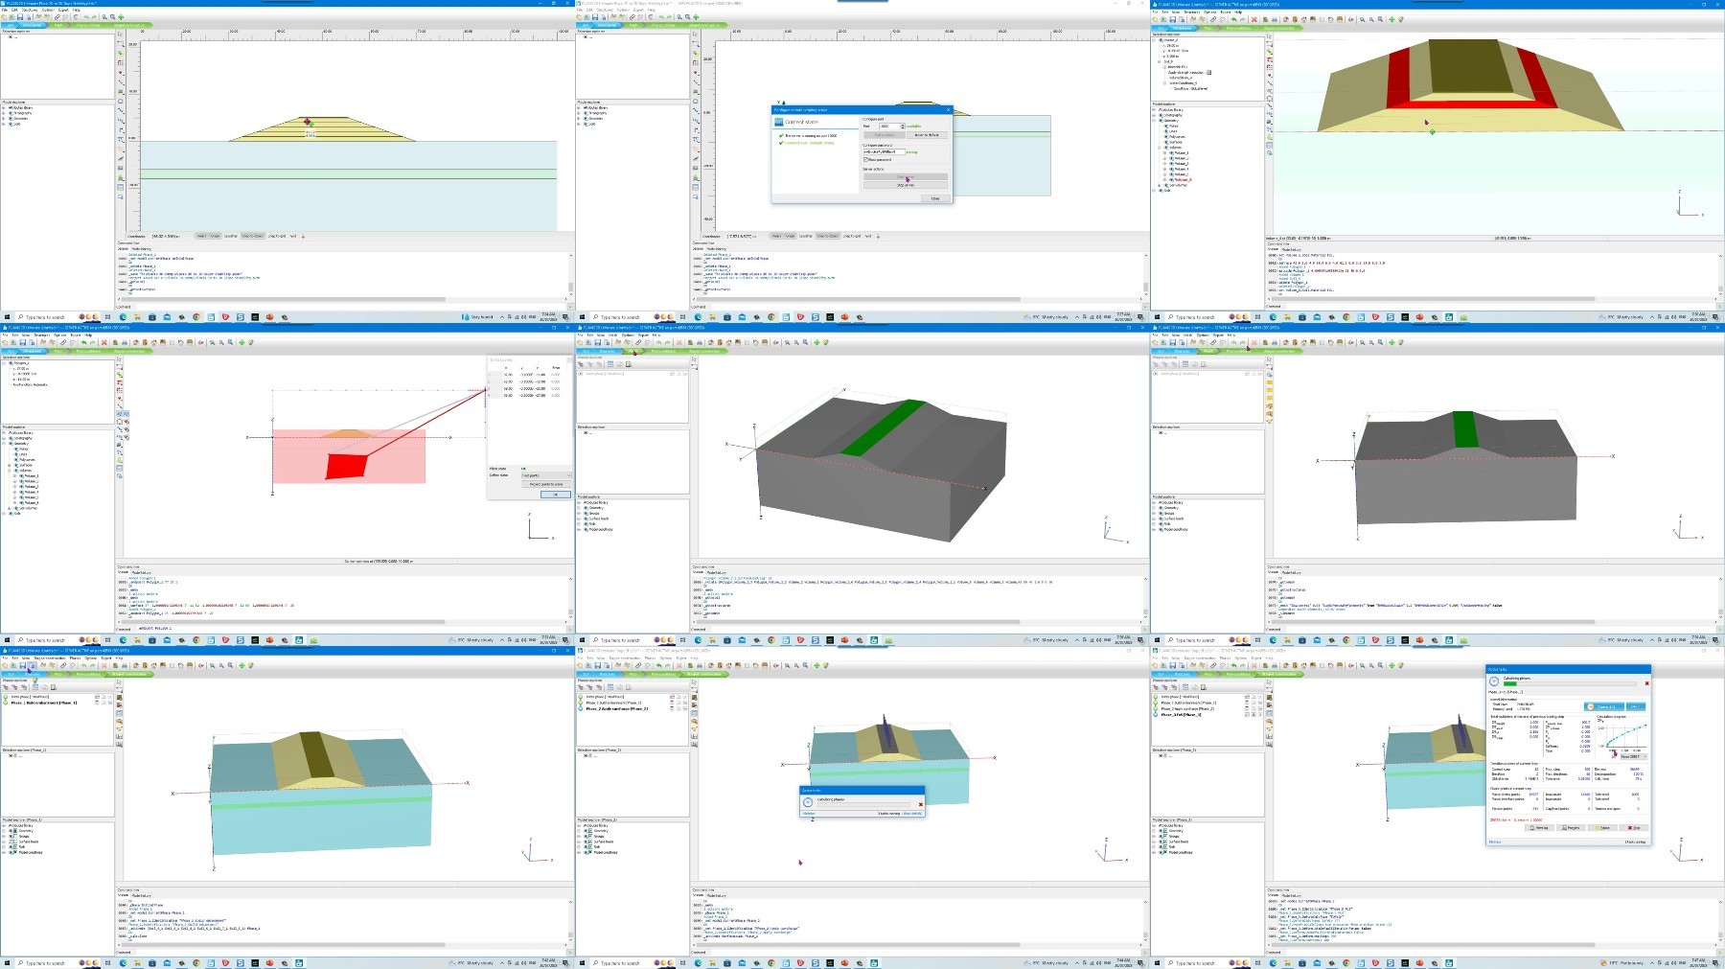Click View log in detailed Active tasks dialog

pyautogui.click(x=1539, y=828)
